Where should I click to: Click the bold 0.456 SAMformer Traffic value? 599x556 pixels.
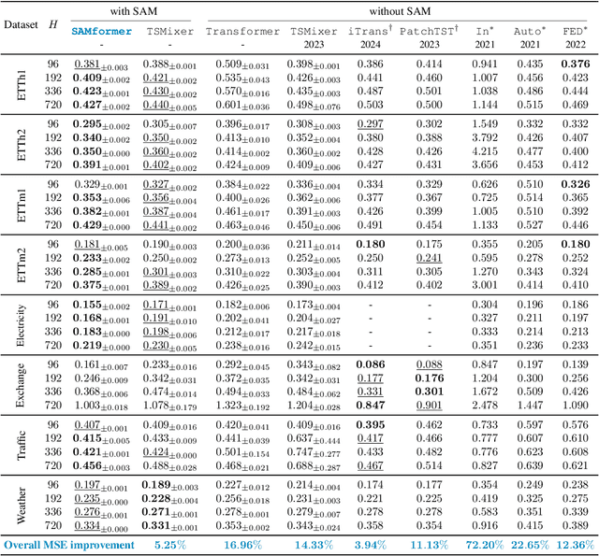click(101, 466)
